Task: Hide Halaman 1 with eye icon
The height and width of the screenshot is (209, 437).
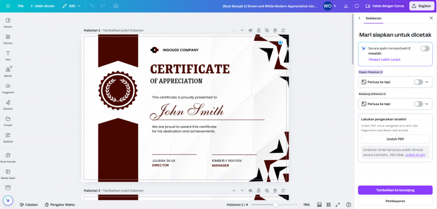Action: pyautogui.click(x=250, y=30)
